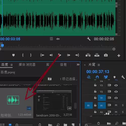Toggle V1 track targeting

[x=102, y=98]
